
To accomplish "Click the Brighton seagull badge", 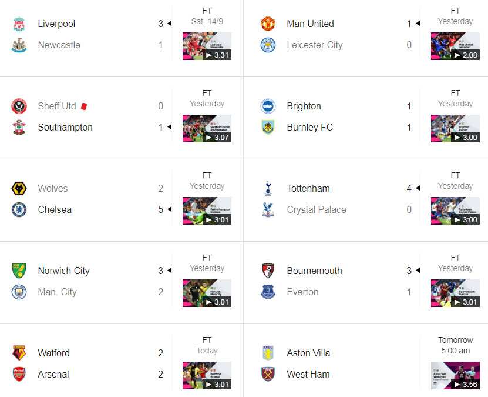I will [x=267, y=106].
